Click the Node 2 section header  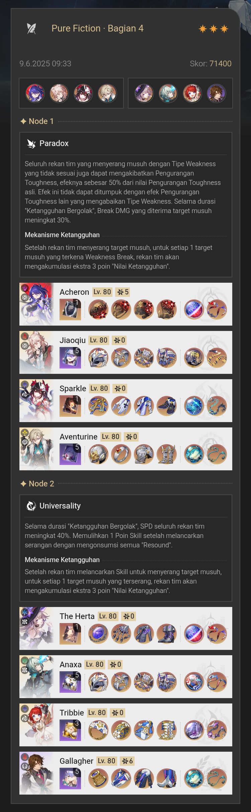coord(37,484)
